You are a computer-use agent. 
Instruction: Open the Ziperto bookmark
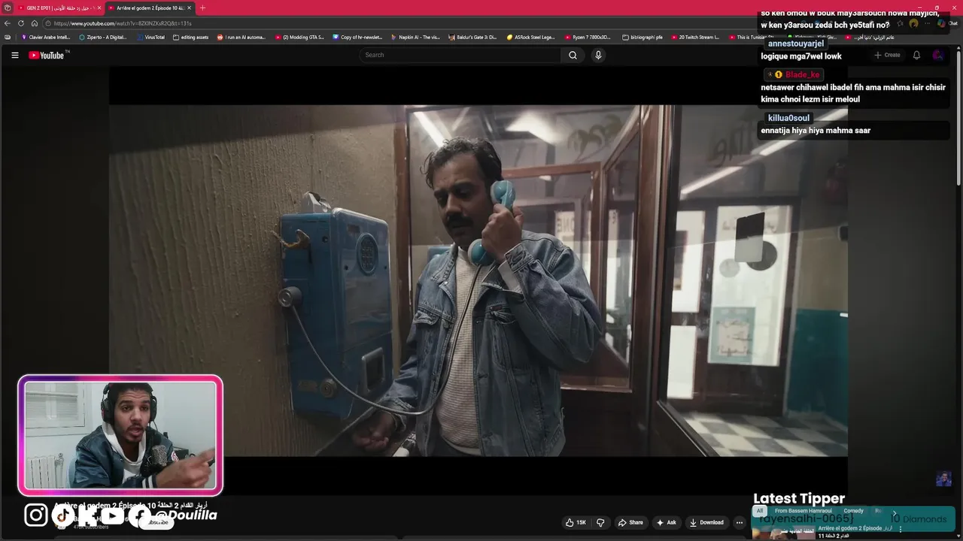coord(103,37)
